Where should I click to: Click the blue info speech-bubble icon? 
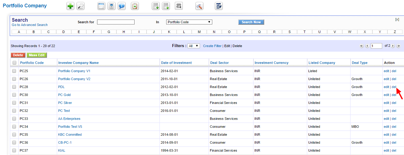[x=122, y=6]
